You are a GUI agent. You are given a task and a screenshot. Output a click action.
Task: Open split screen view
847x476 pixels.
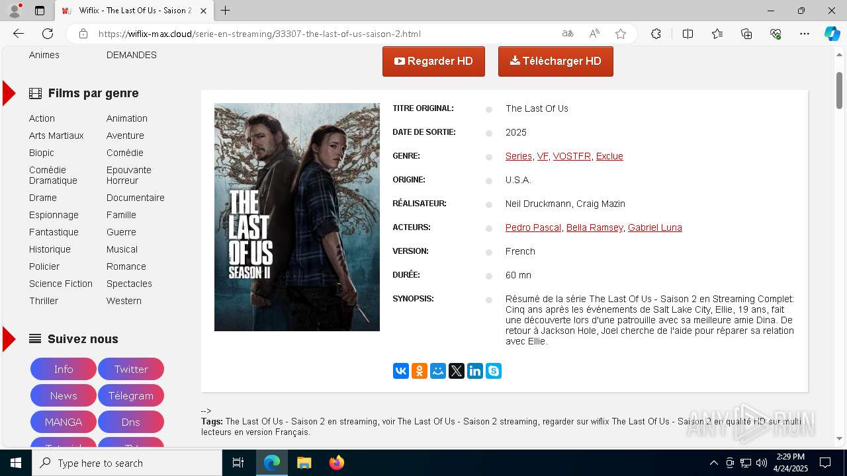[x=688, y=34]
